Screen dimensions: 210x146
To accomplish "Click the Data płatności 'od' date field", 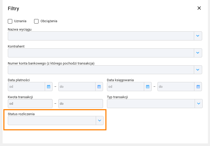I will [26, 86].
